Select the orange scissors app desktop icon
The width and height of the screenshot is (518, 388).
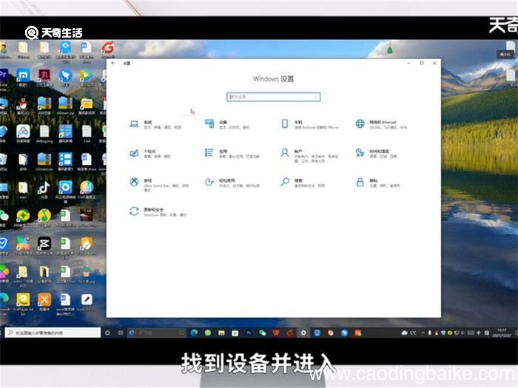pyautogui.click(x=44, y=302)
